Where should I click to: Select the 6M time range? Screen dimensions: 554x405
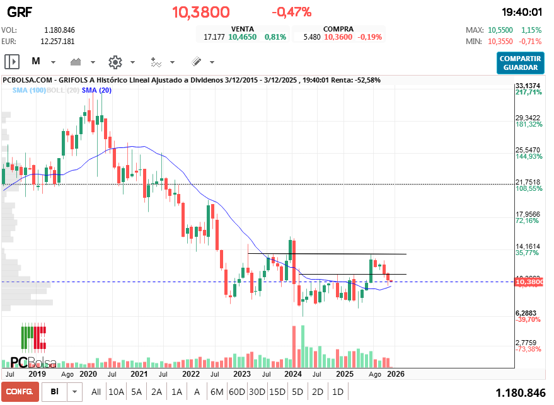(217, 392)
